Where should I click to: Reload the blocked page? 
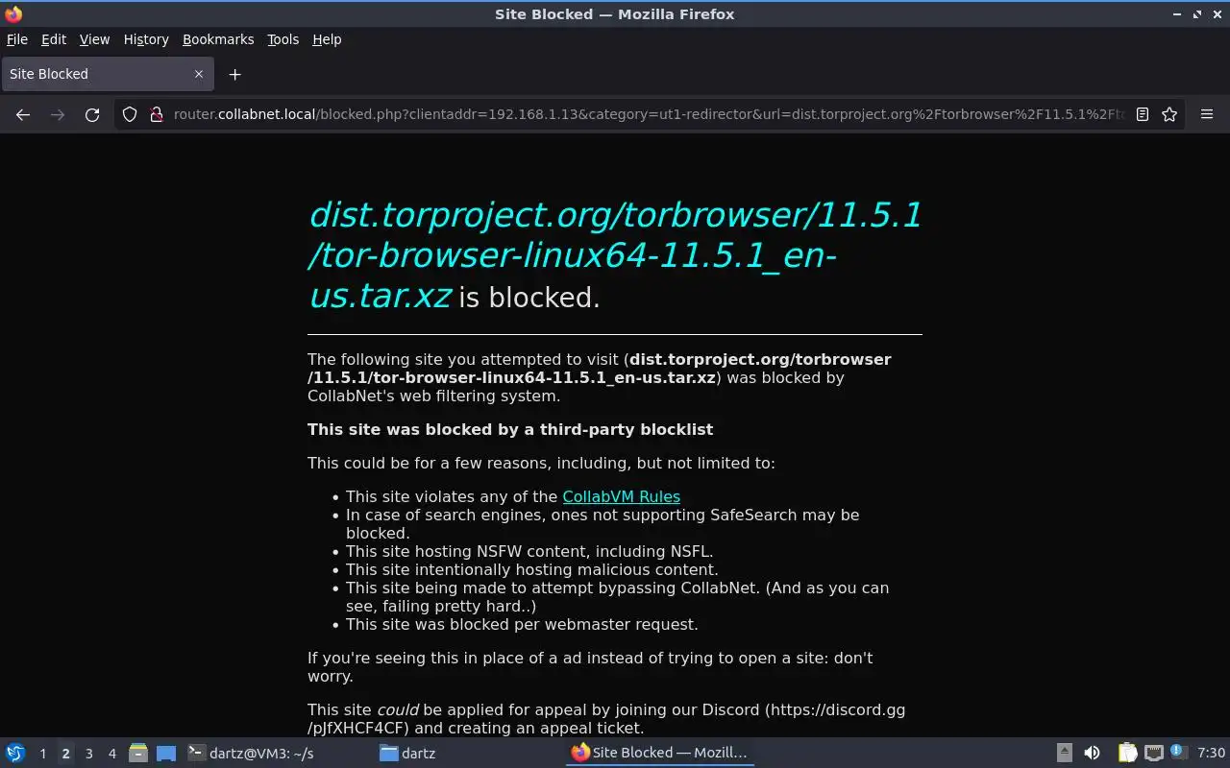pyautogui.click(x=92, y=114)
